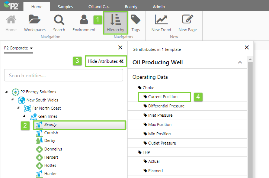This screenshot has width=269, height=178.
Task: Switch to the Samples tab
Action: pos(65,7)
